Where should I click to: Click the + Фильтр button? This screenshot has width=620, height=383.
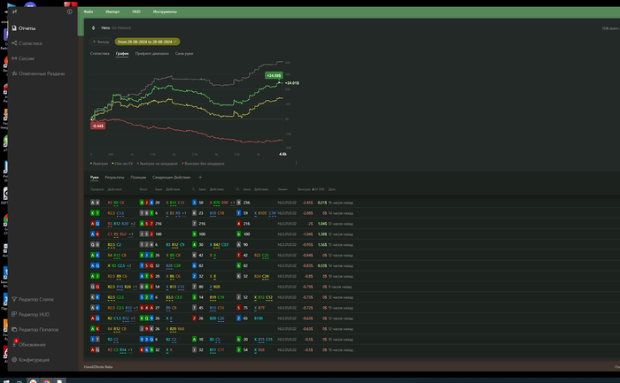point(100,41)
